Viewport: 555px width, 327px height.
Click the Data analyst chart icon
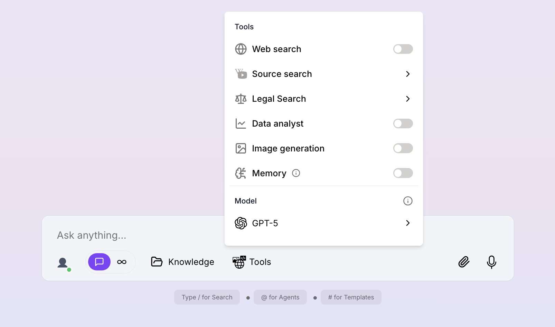point(241,123)
